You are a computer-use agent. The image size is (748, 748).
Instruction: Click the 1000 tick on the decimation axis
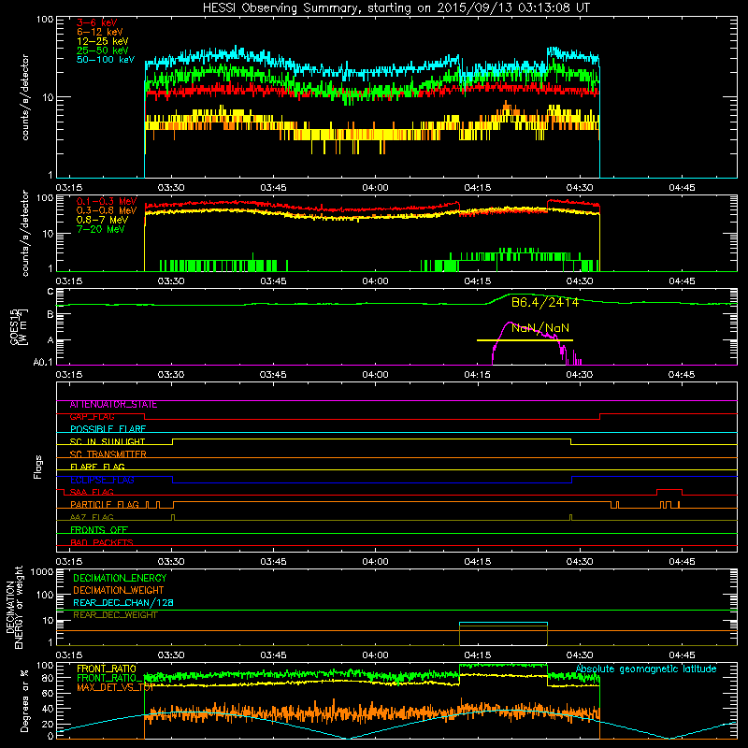(41, 572)
